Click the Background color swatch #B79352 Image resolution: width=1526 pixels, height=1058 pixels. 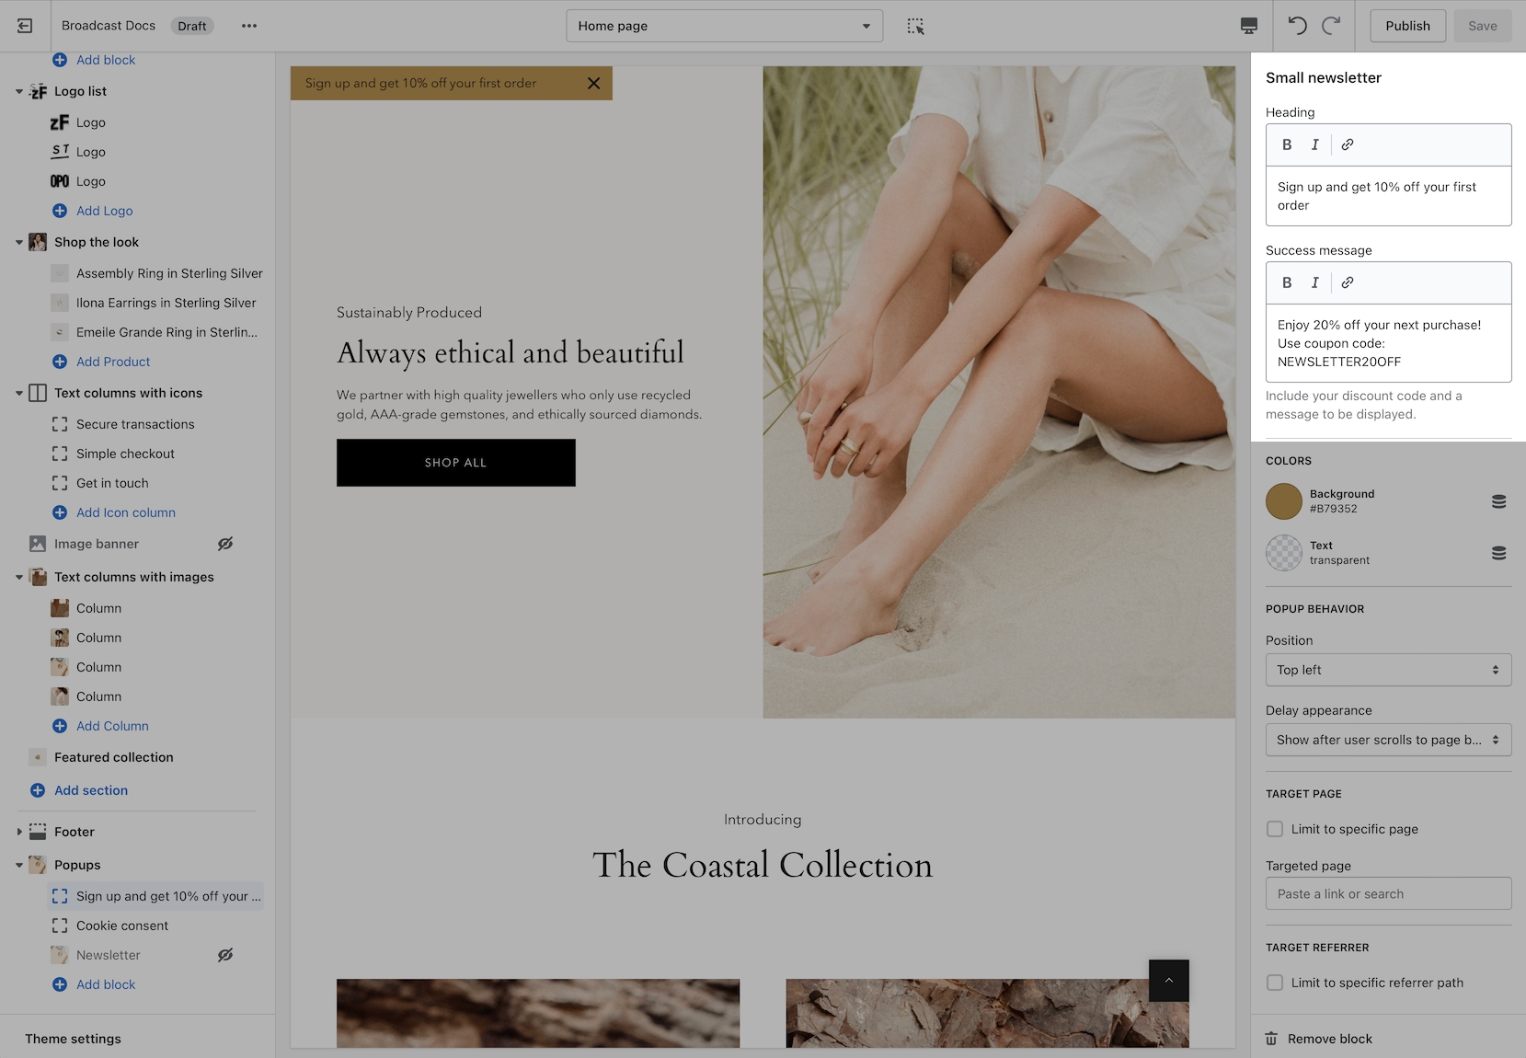(1283, 501)
